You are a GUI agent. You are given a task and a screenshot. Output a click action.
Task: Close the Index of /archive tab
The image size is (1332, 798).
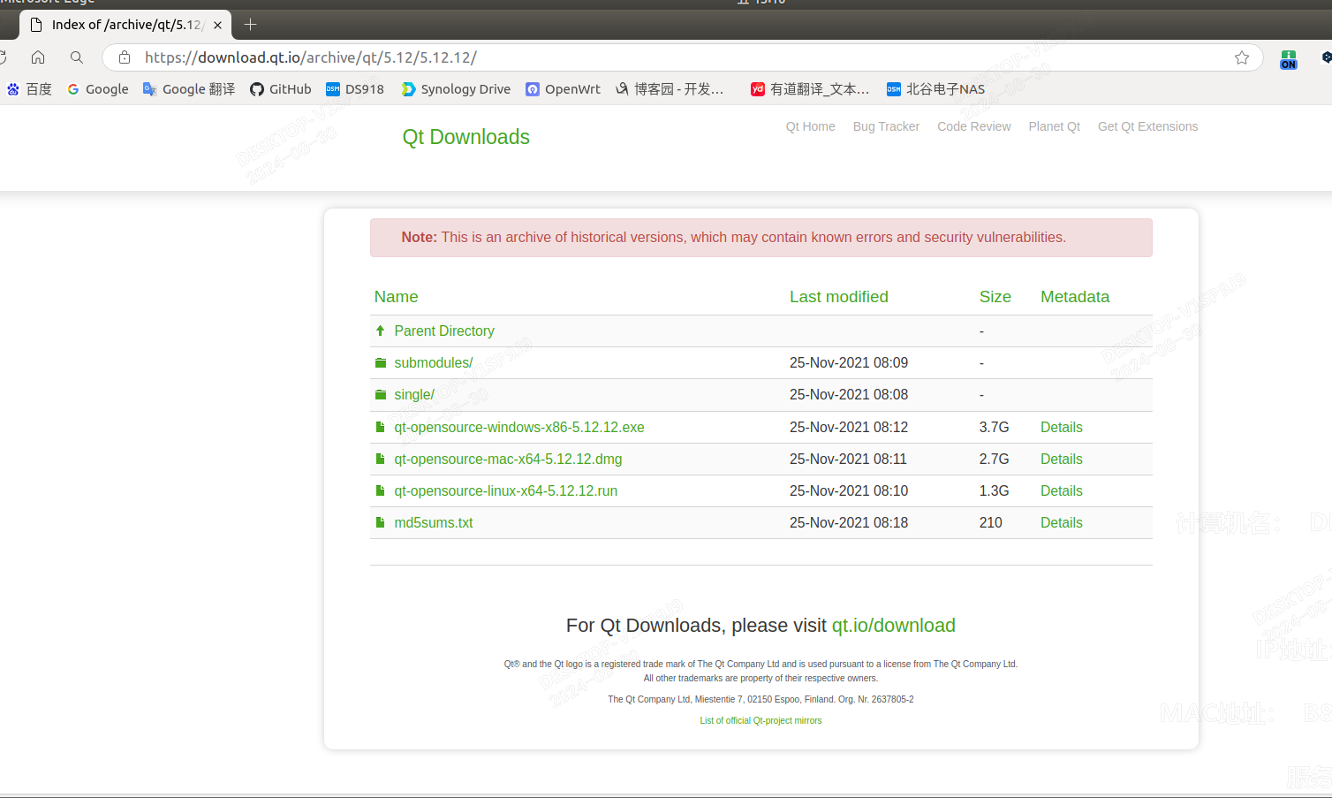pyautogui.click(x=217, y=25)
